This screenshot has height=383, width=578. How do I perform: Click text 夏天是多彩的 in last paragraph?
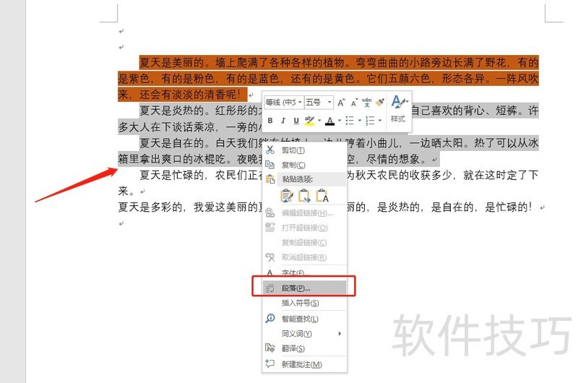(150, 207)
